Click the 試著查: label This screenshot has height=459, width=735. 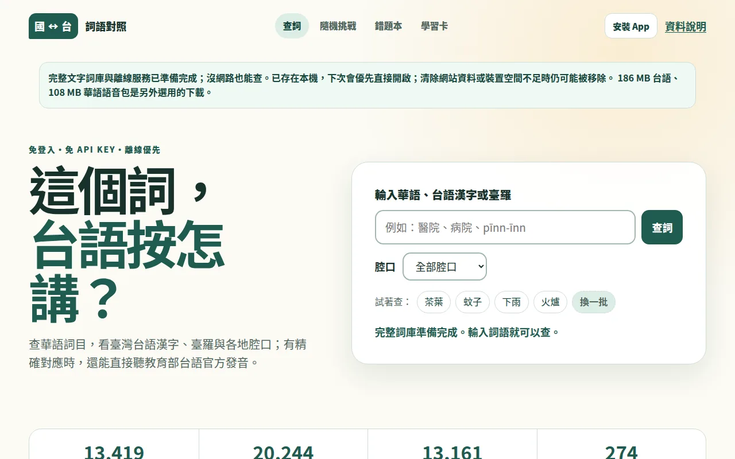click(x=393, y=302)
